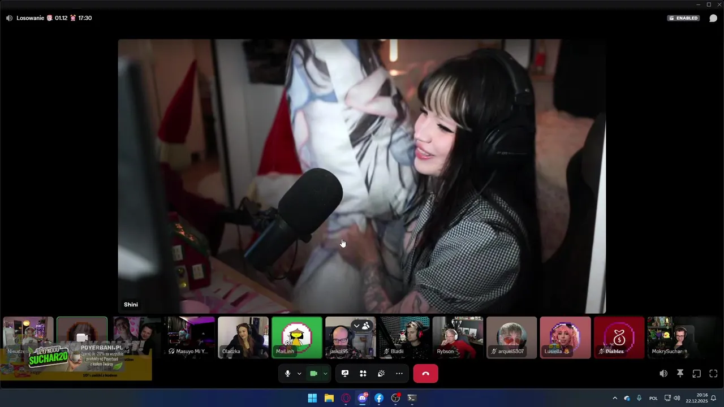Open Opera browser from taskbar

click(x=346, y=398)
